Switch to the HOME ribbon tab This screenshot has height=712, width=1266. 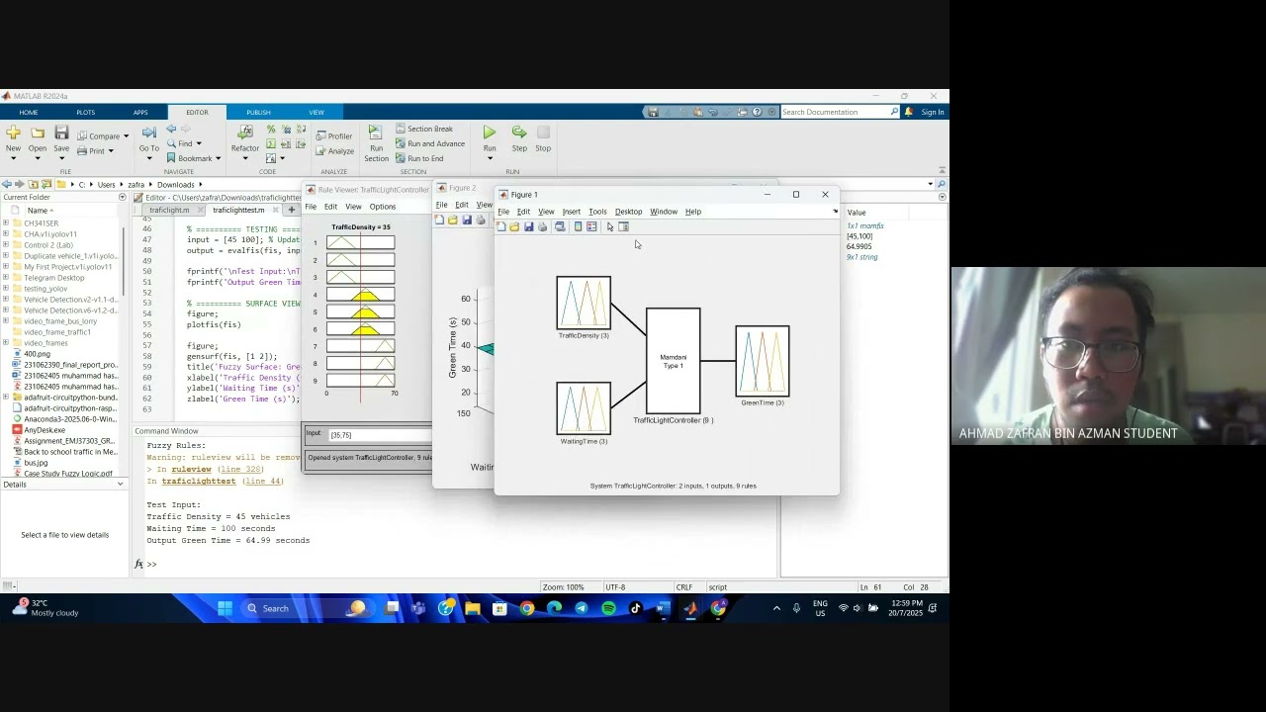coord(29,112)
